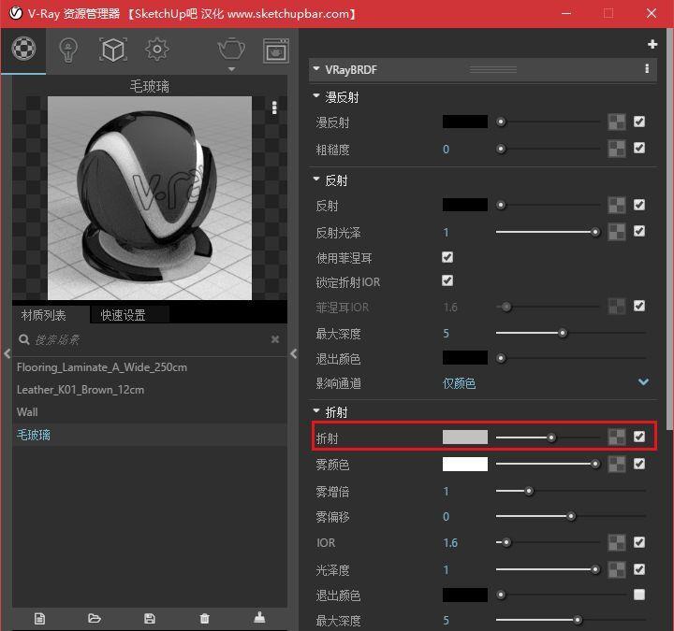Enable refraction 退出颜色 checkbox
This screenshot has width=674, height=631.
[639, 595]
